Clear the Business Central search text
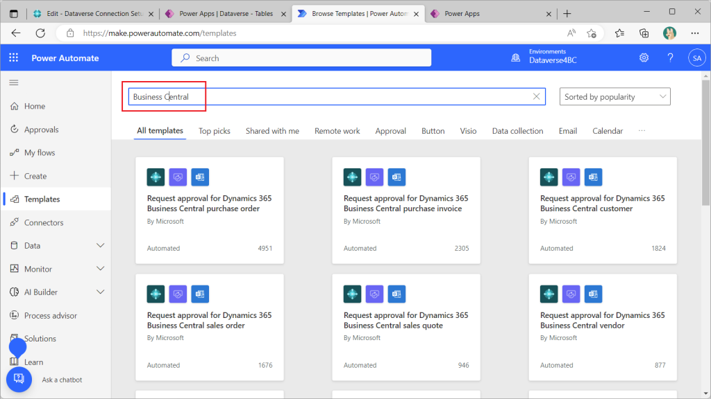Viewport: 711px width, 399px height. pos(537,96)
